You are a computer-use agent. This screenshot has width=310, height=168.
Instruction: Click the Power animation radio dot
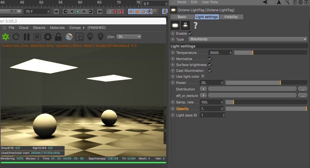click(173, 83)
